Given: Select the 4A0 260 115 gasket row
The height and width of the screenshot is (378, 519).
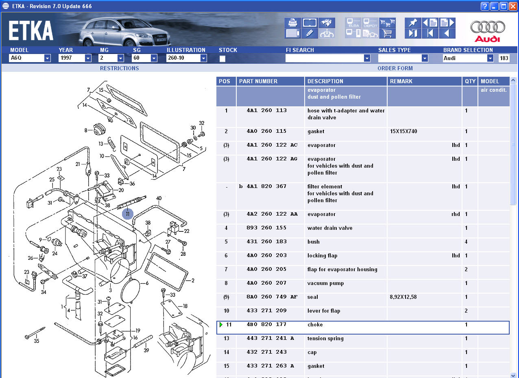Looking at the screenshot, I should 363,134.
